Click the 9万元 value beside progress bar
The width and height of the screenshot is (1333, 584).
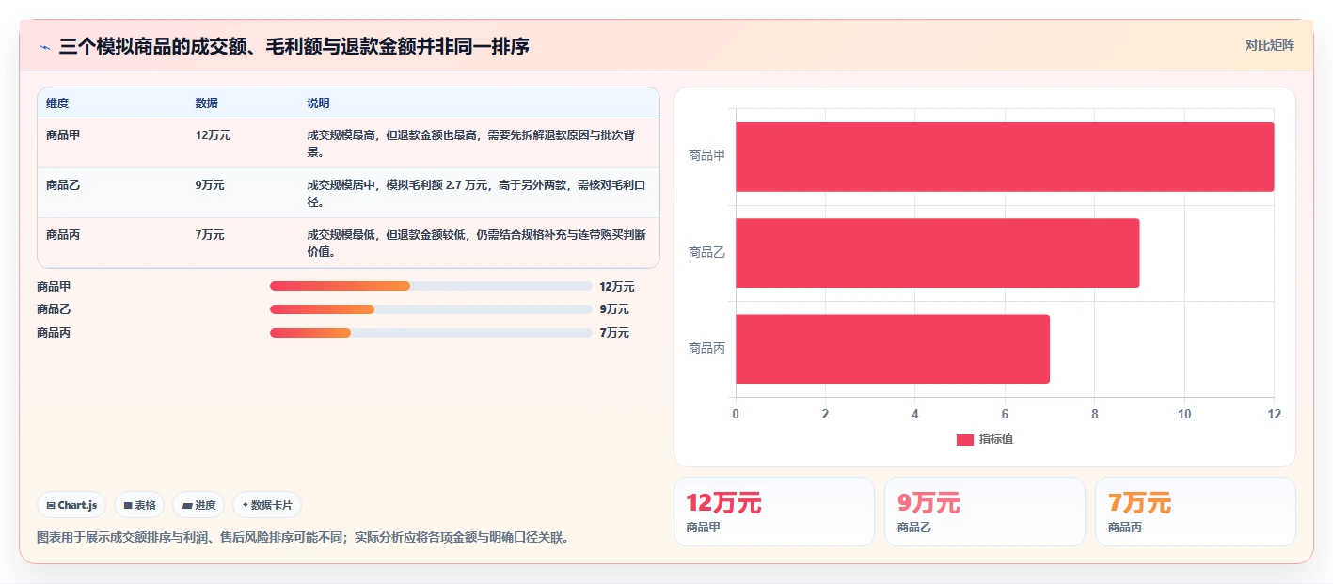[614, 309]
